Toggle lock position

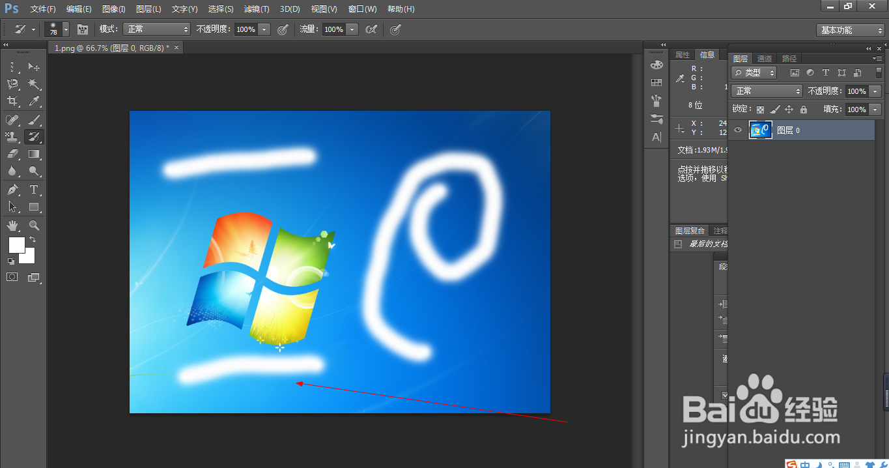[789, 110]
